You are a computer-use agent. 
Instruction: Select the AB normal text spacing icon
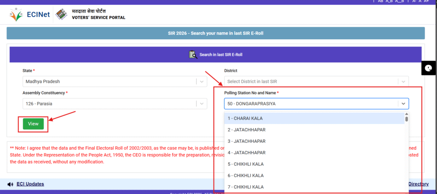point(380,1)
